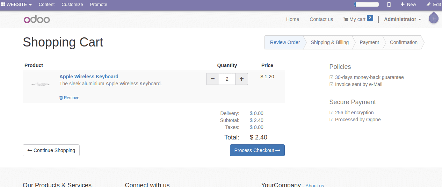442x187 pixels.
Task: Open the Promote menu
Action: pyautogui.click(x=99, y=5)
